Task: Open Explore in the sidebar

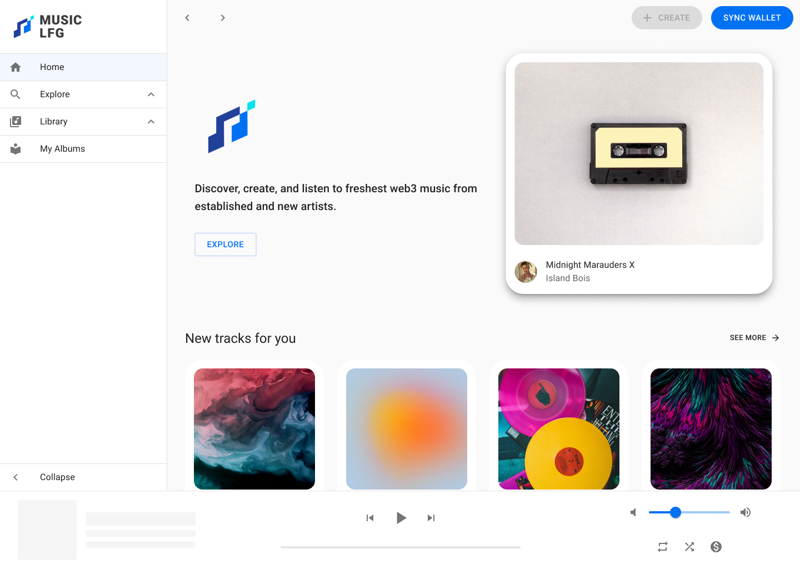Action: click(83, 94)
